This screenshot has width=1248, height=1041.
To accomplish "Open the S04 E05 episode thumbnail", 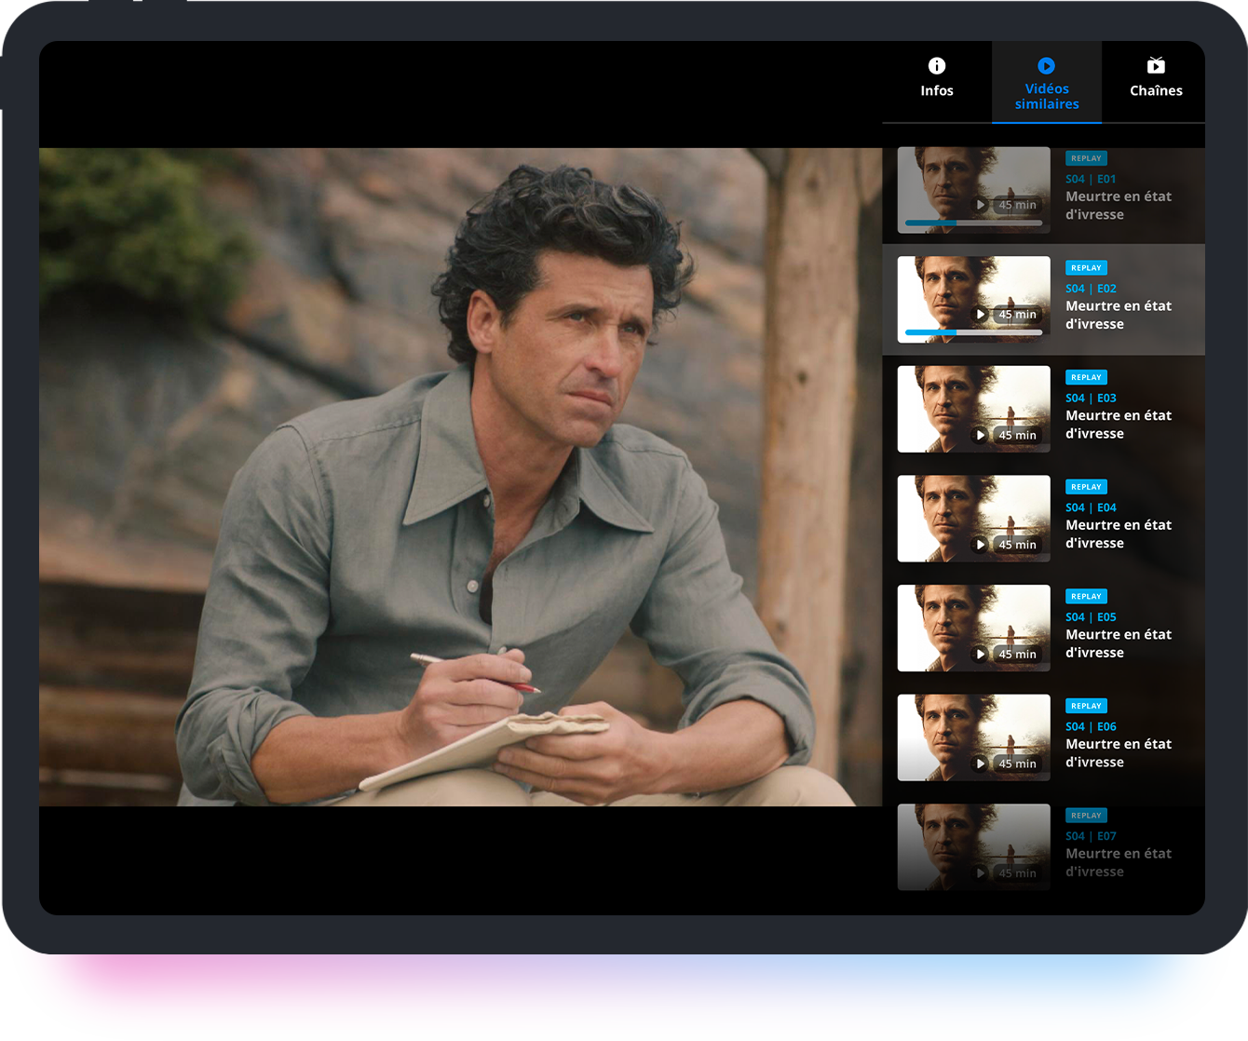I will (x=974, y=629).
